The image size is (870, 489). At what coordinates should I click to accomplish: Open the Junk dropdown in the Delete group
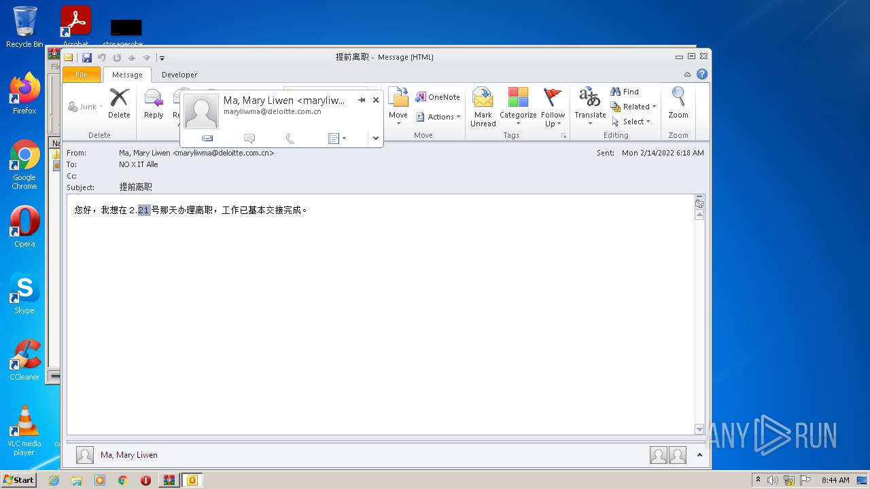[x=86, y=107]
